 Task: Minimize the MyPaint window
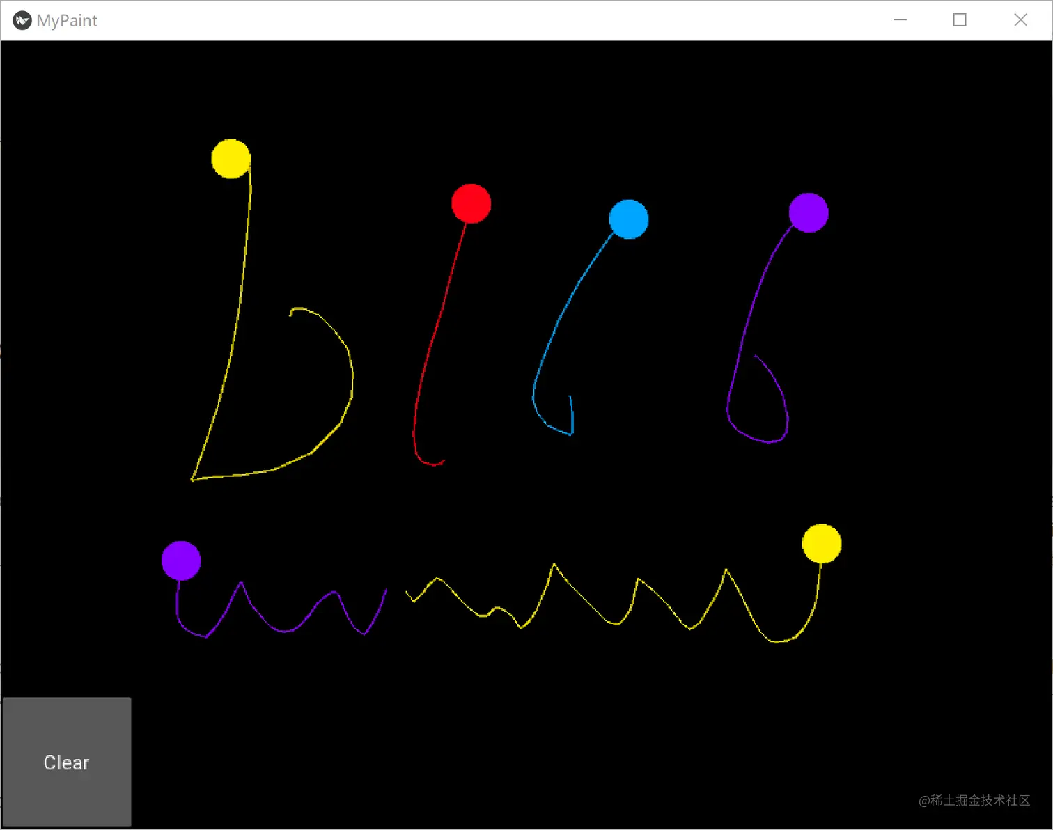coord(900,20)
